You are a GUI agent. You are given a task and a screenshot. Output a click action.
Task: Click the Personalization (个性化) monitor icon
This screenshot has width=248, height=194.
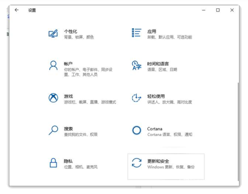point(53,34)
